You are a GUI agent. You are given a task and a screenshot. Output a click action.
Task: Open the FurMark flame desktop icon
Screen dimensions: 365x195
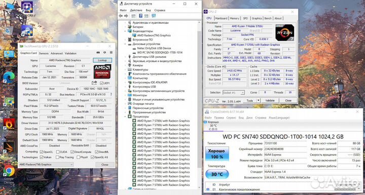click(x=9, y=124)
